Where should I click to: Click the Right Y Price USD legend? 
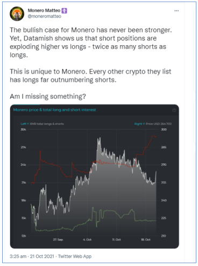153,124
